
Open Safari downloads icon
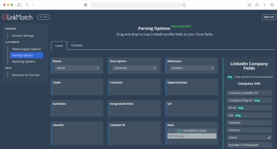click(249, 5)
